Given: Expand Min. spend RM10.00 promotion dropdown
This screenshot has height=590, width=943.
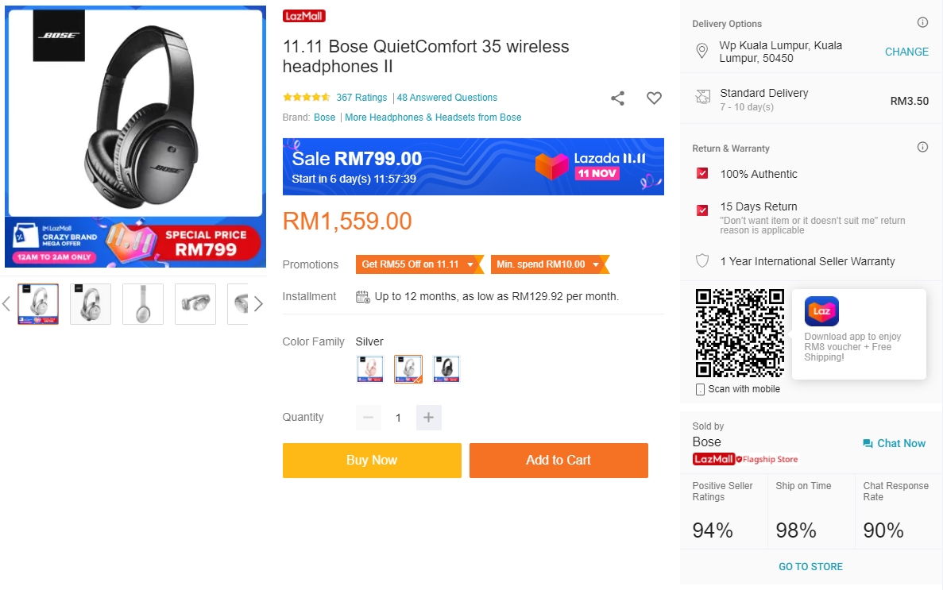Looking at the screenshot, I should (x=548, y=264).
